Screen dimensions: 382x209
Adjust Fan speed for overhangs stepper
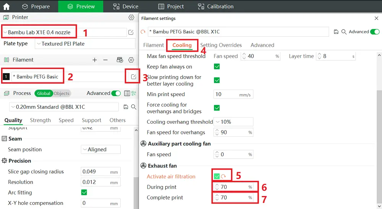coord(217,132)
